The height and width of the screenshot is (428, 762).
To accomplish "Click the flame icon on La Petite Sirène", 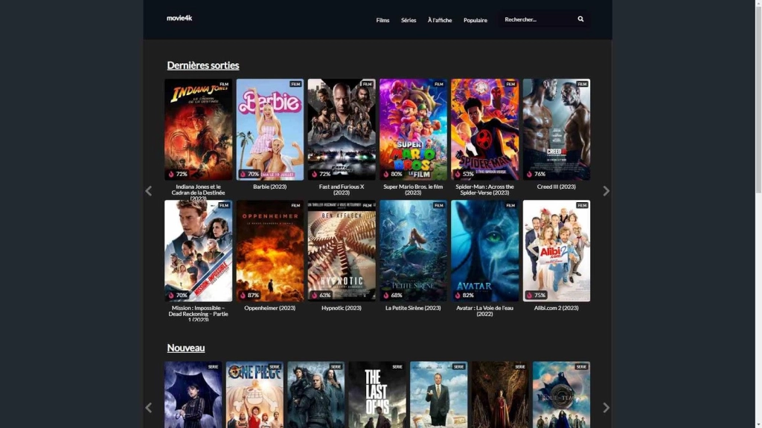I will coord(386,295).
